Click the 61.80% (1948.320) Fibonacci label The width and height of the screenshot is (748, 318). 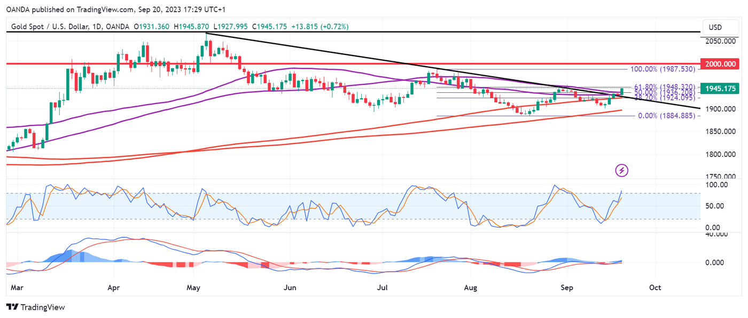tap(664, 86)
